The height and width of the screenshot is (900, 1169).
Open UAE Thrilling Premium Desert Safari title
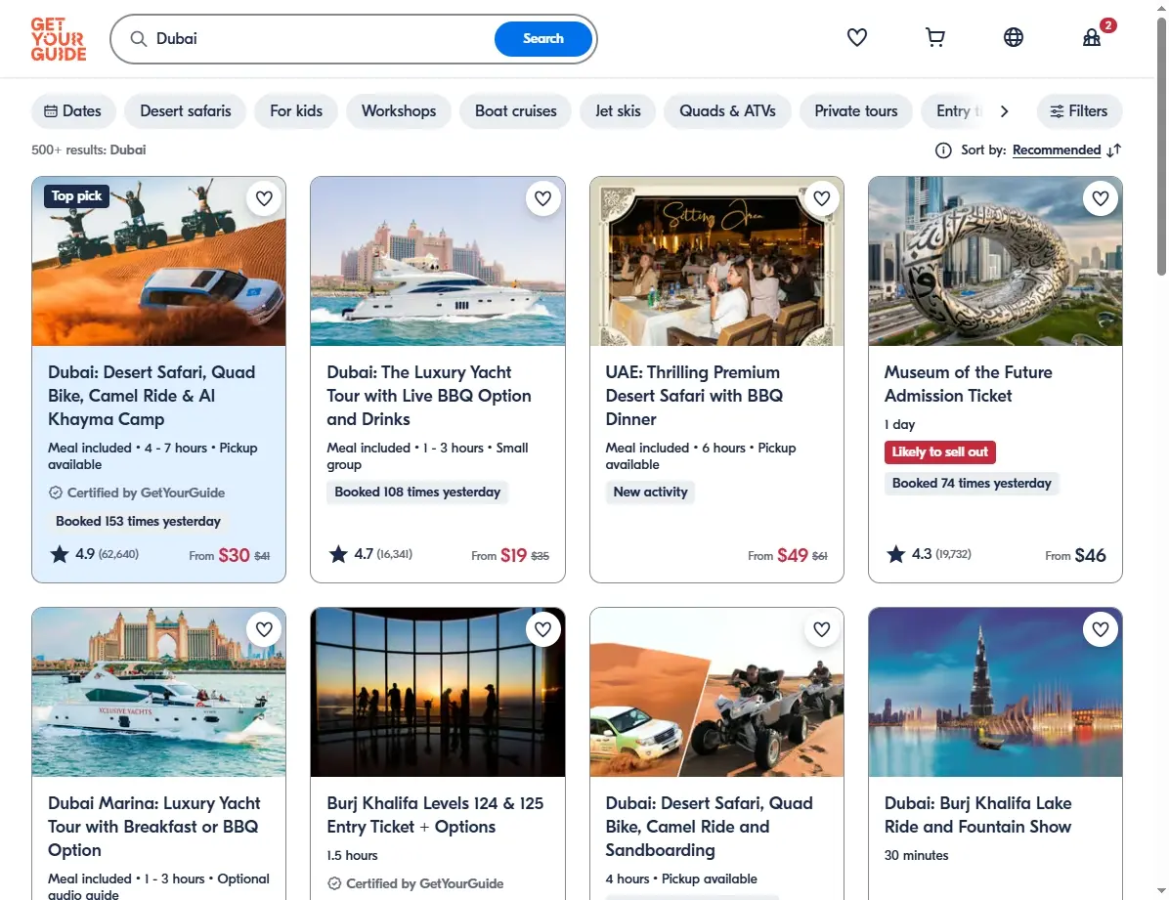point(694,396)
